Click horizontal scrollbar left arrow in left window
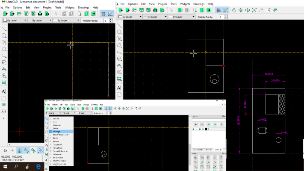This screenshot has width=304, height=171. click(10, 144)
